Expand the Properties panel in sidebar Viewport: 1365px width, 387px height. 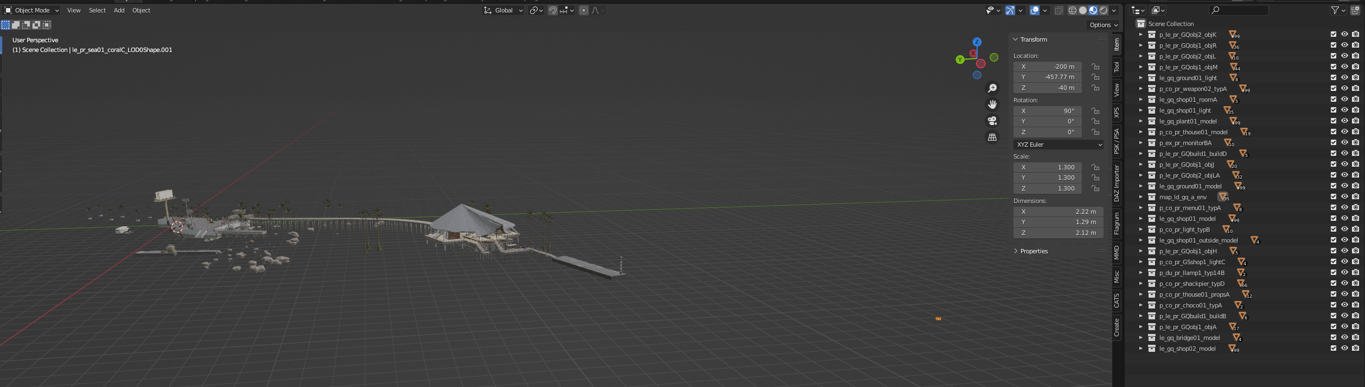(x=1034, y=251)
